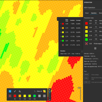
Task: Click the CTRL key hint
Action: click(86, 78)
